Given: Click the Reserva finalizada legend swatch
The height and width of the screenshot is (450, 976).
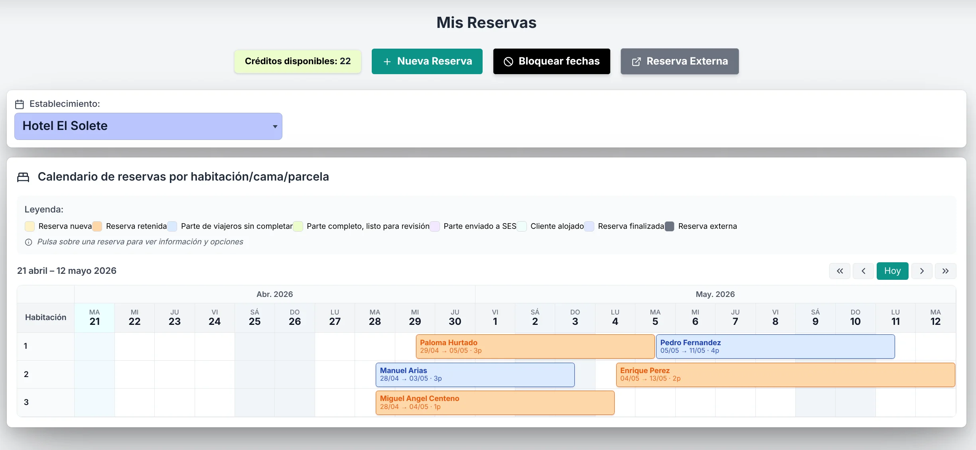Looking at the screenshot, I should (x=589, y=226).
